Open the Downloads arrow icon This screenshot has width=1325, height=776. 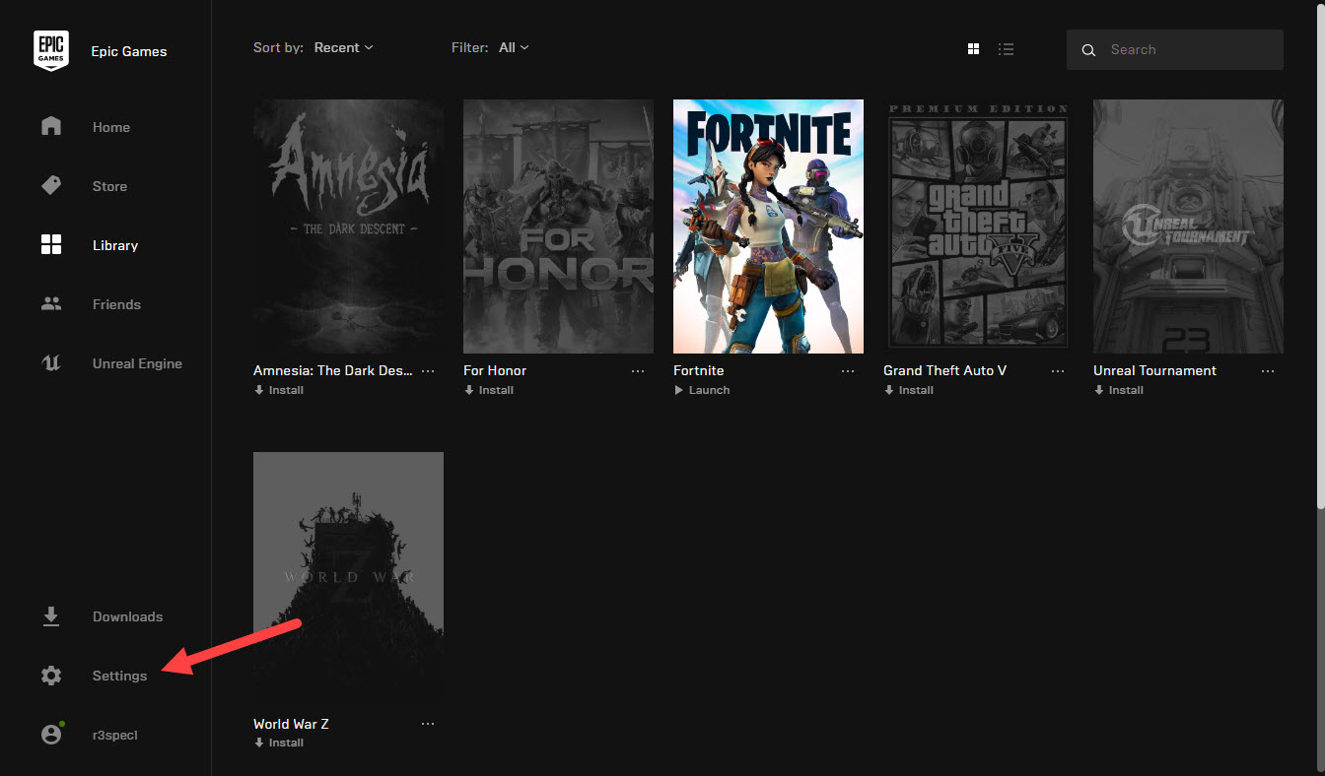tap(51, 616)
